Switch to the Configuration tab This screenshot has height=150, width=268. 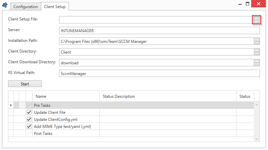[26, 7]
